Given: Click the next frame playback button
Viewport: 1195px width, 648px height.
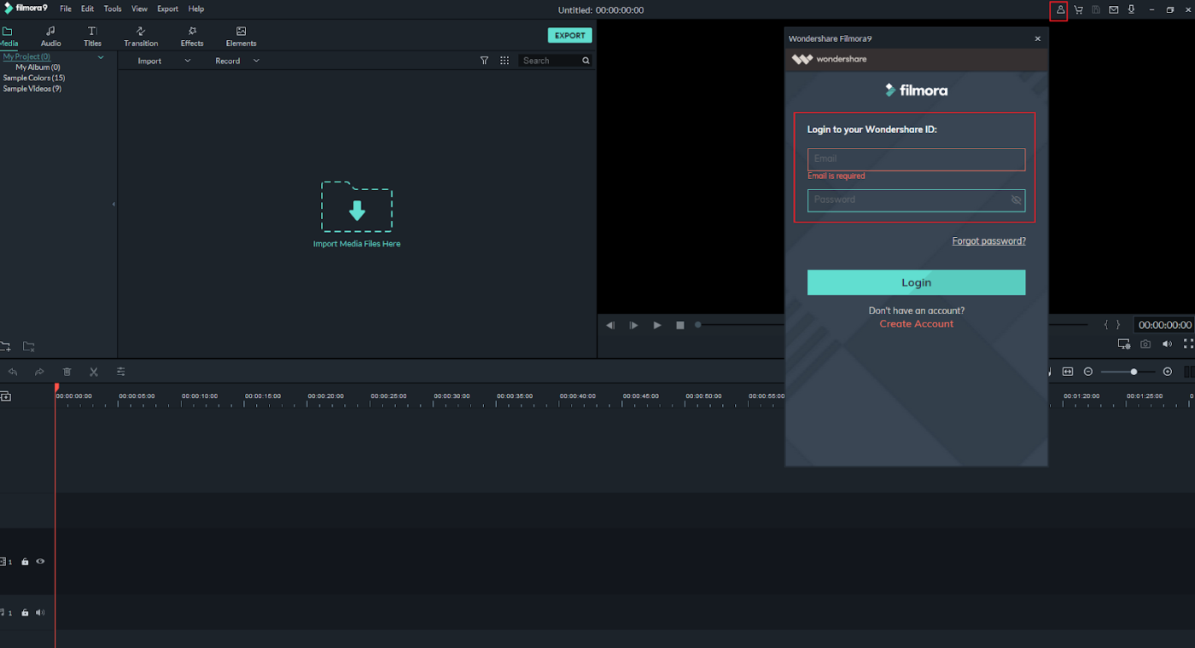Looking at the screenshot, I should point(633,325).
